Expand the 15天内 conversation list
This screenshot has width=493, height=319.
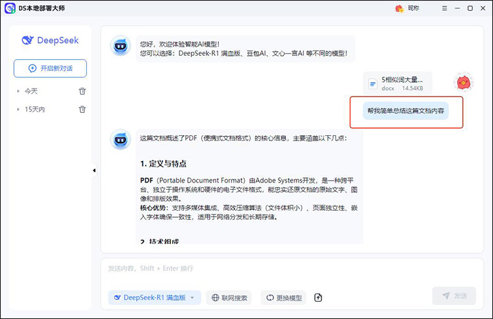(x=18, y=110)
